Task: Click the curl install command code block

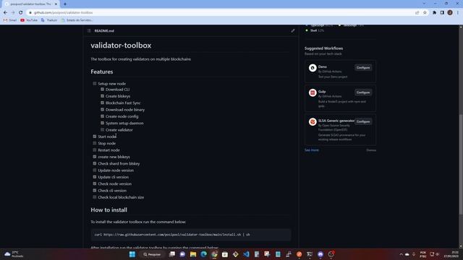Action: click(x=191, y=235)
